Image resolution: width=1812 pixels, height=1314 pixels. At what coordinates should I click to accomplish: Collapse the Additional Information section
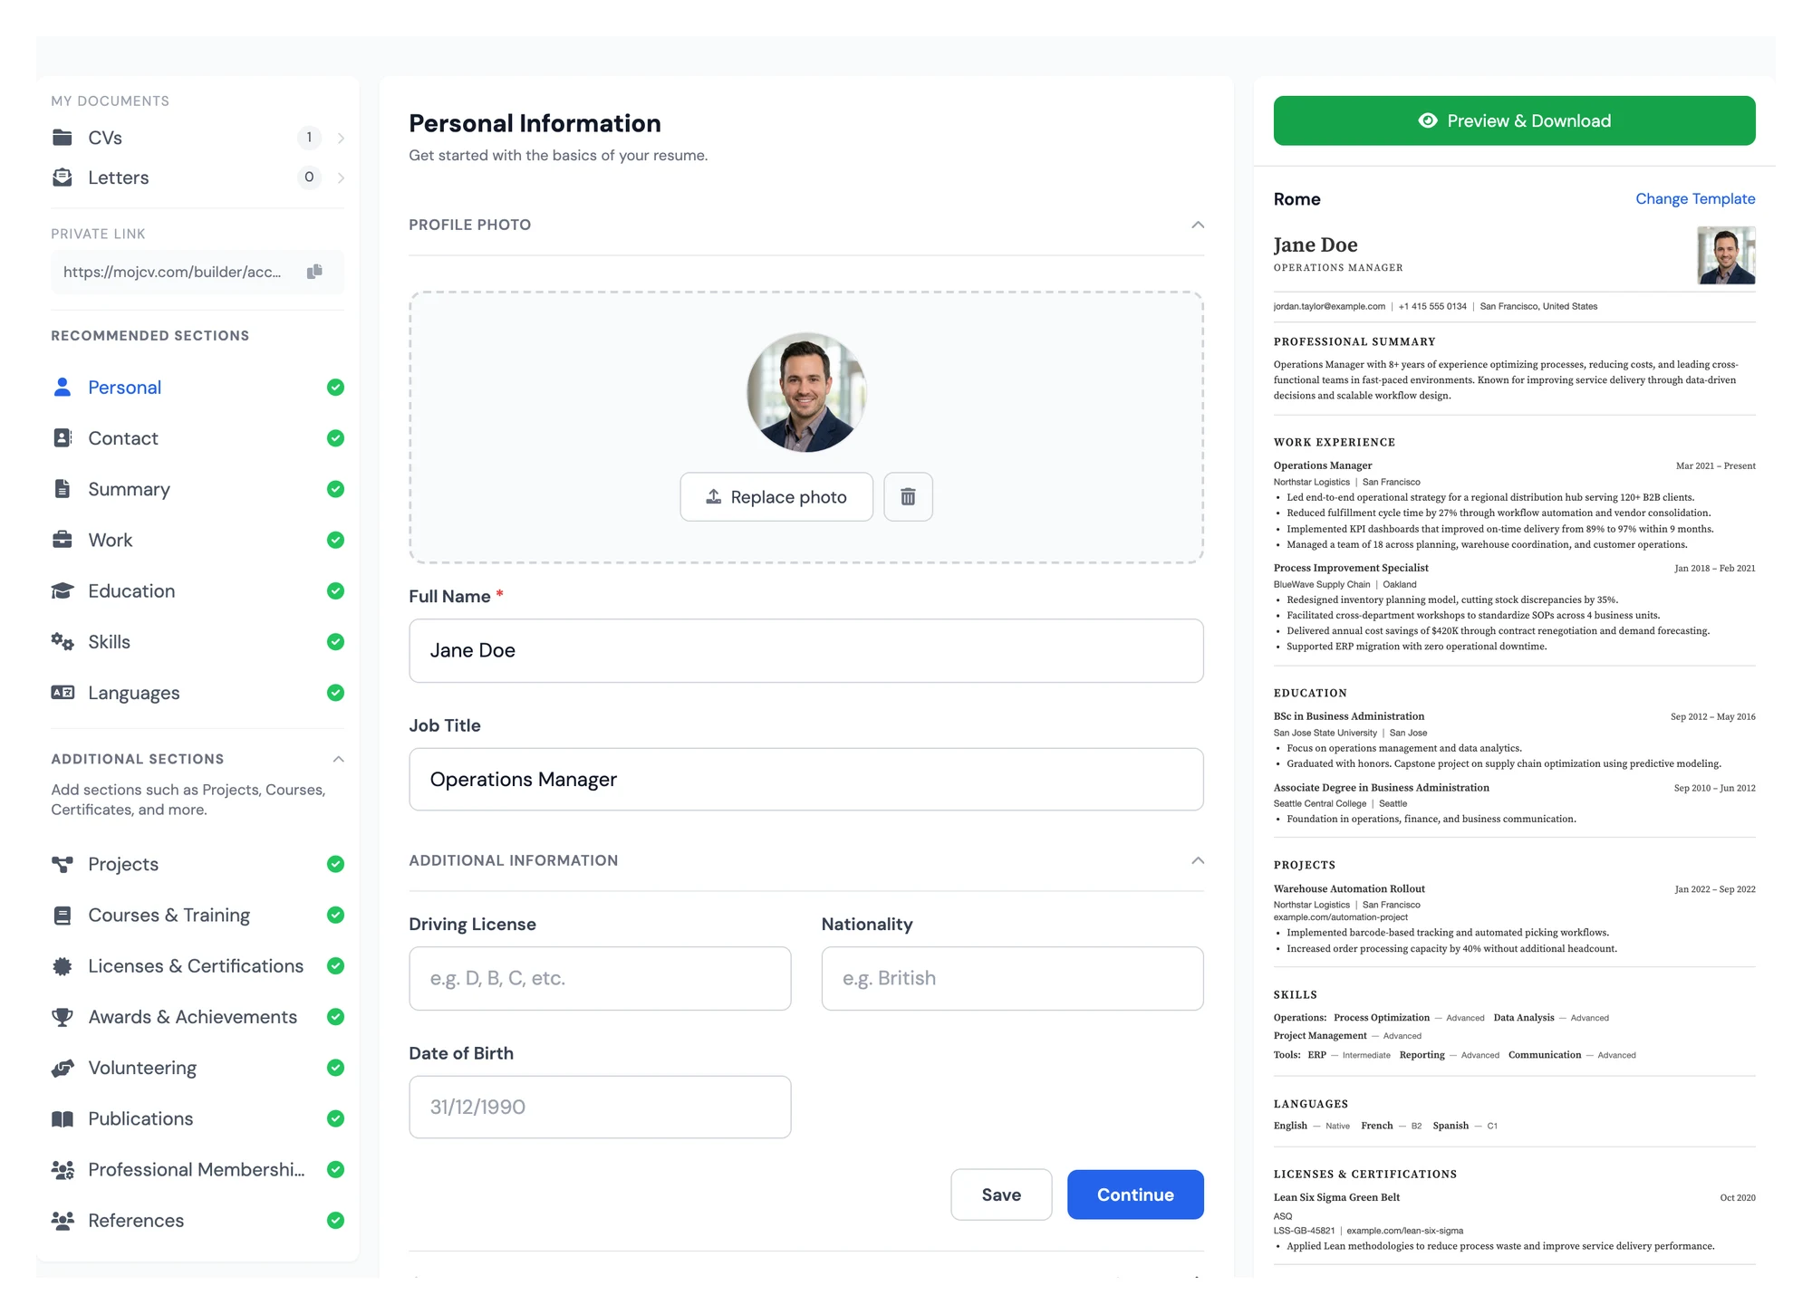[x=1198, y=860]
